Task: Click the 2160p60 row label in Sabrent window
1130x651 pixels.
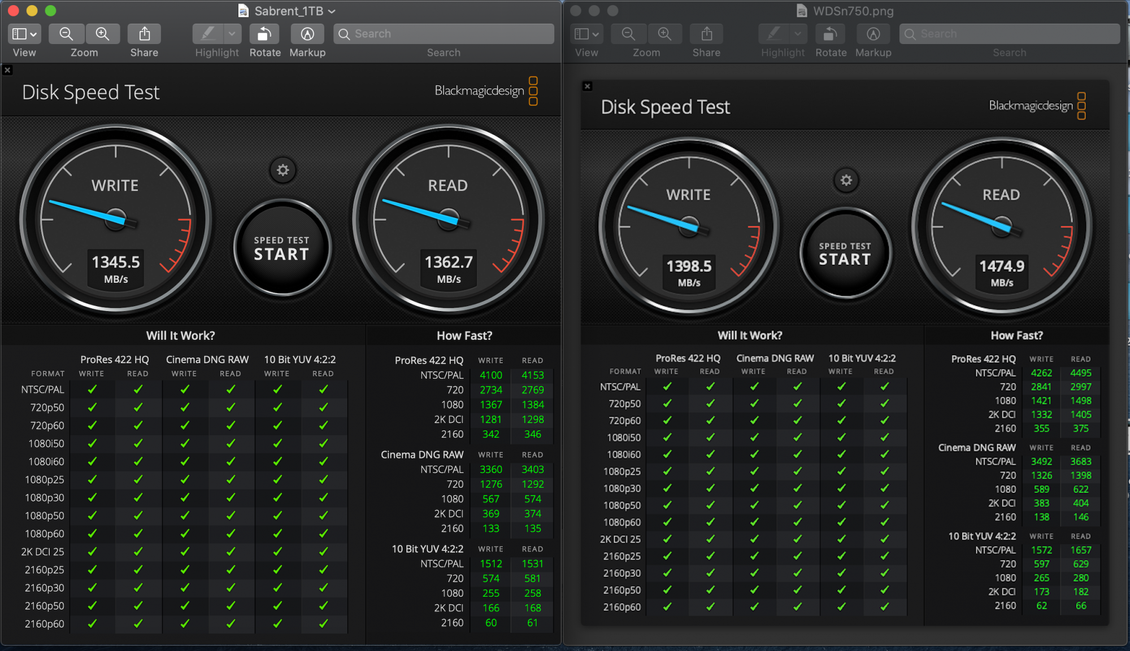Action: (44, 624)
